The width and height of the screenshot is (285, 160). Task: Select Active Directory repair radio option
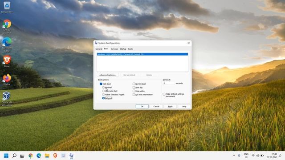103,95
